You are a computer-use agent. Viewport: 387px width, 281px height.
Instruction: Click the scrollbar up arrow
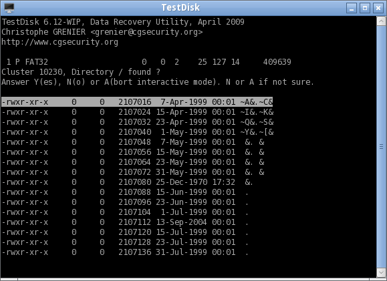coord(381,21)
